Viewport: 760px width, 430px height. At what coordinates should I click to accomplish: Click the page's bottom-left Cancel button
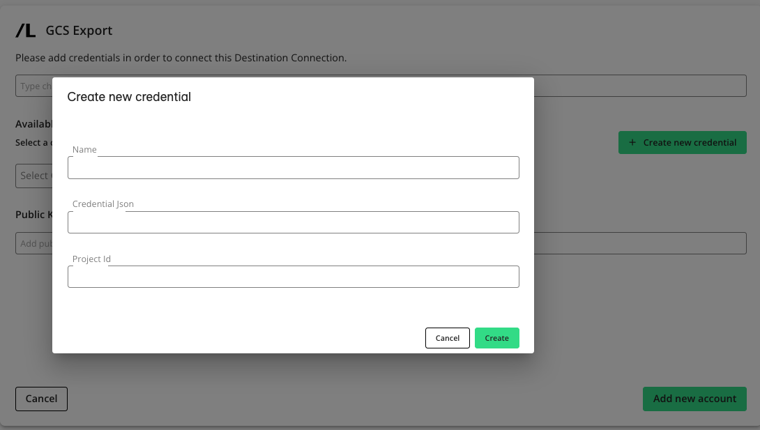41,399
